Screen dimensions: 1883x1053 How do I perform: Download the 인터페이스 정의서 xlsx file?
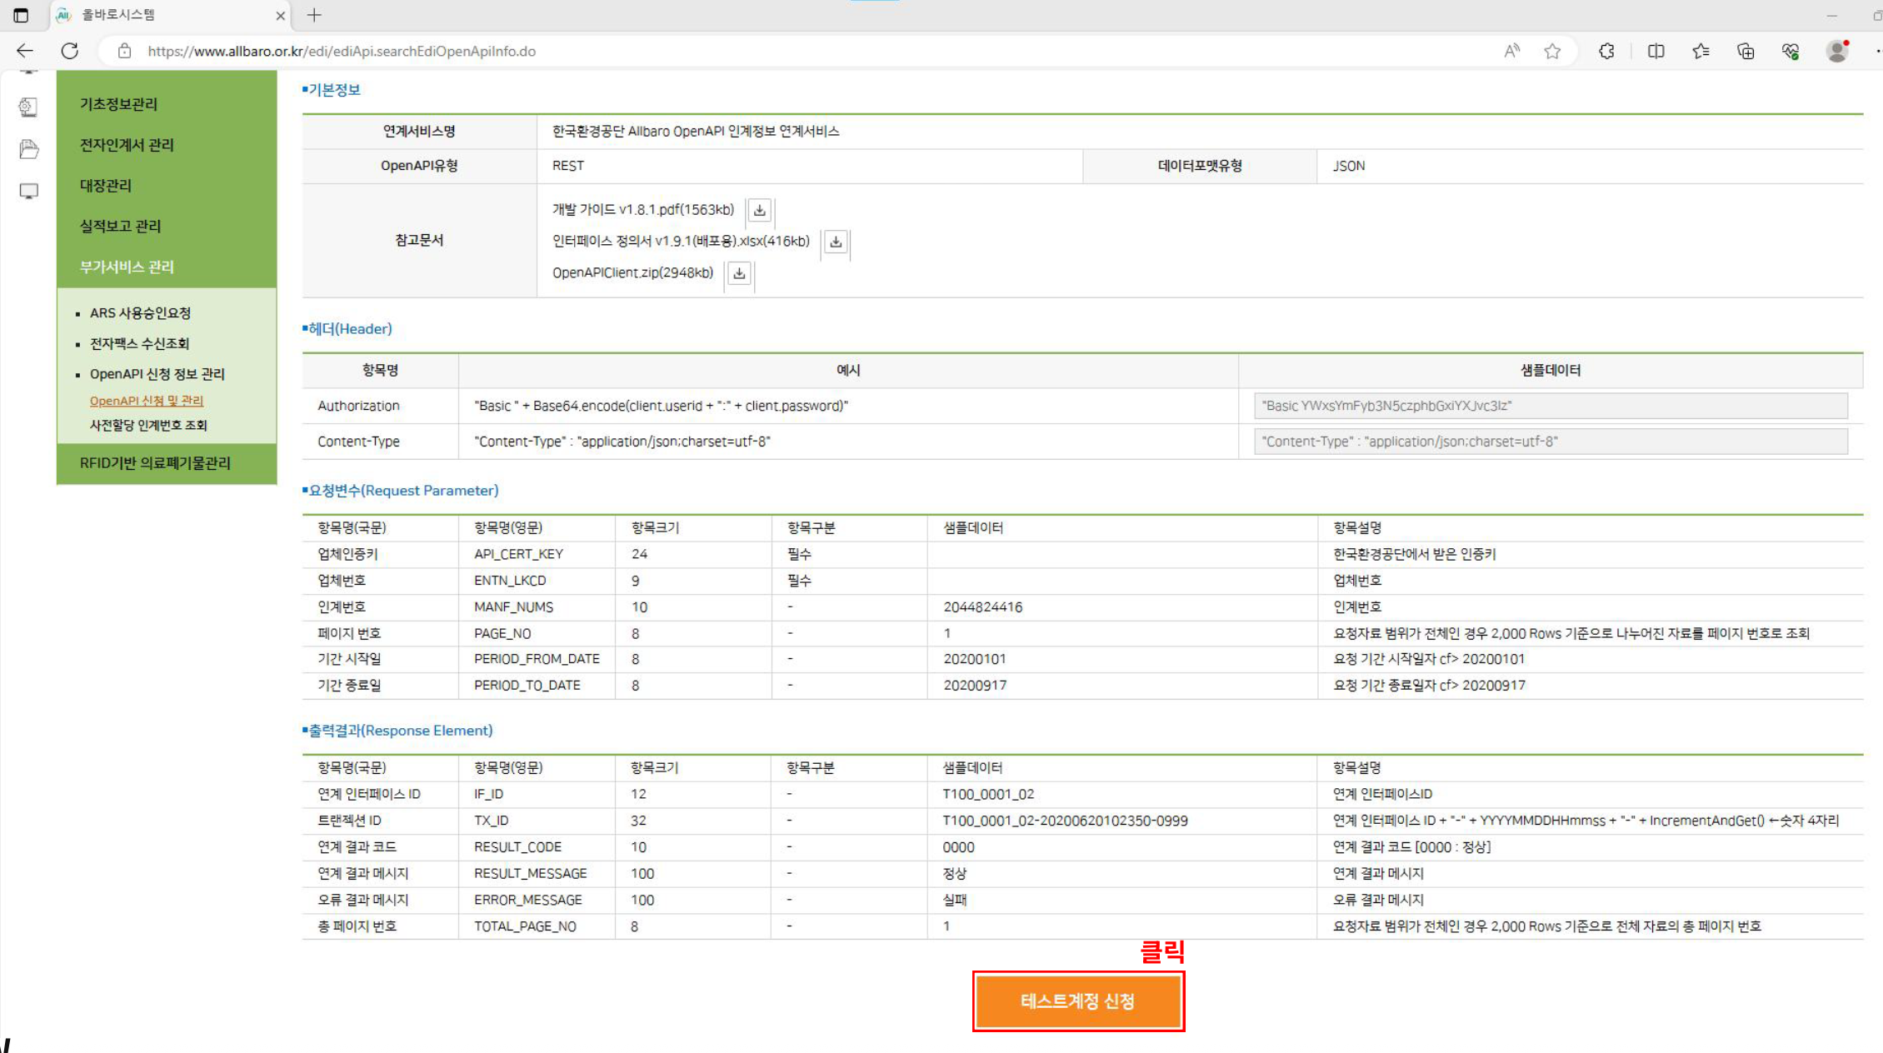click(836, 242)
